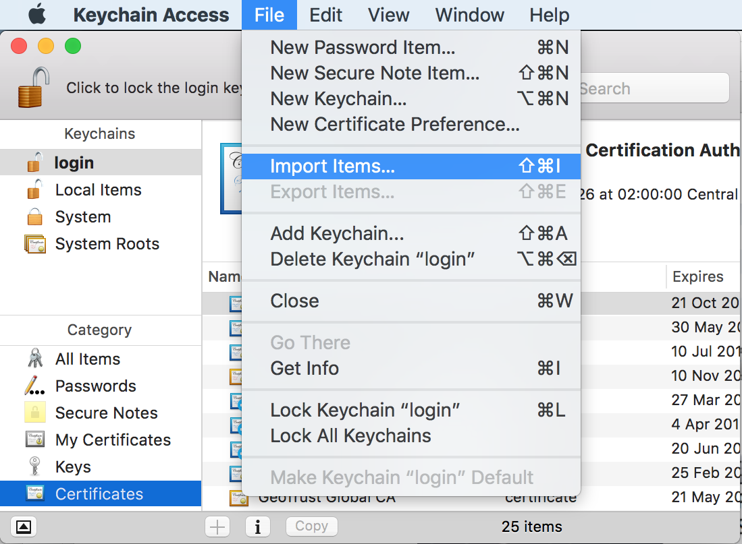Choose New Password Item…
The width and height of the screenshot is (742, 544).
(x=411, y=47)
